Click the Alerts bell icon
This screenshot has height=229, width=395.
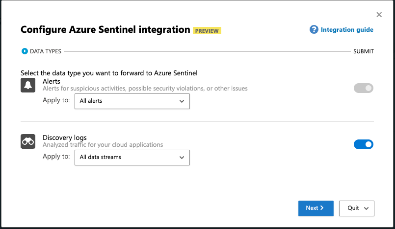pos(28,86)
